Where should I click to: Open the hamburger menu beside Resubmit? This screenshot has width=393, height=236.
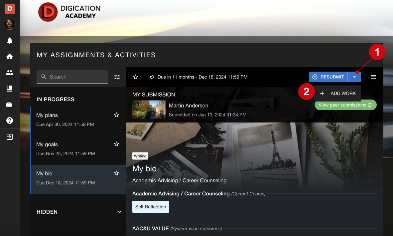point(373,77)
